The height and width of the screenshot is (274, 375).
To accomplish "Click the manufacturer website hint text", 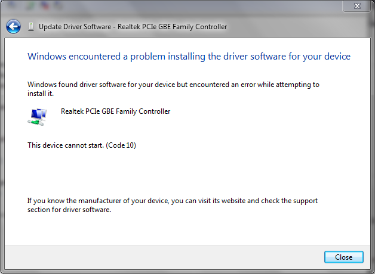I will click(172, 201).
